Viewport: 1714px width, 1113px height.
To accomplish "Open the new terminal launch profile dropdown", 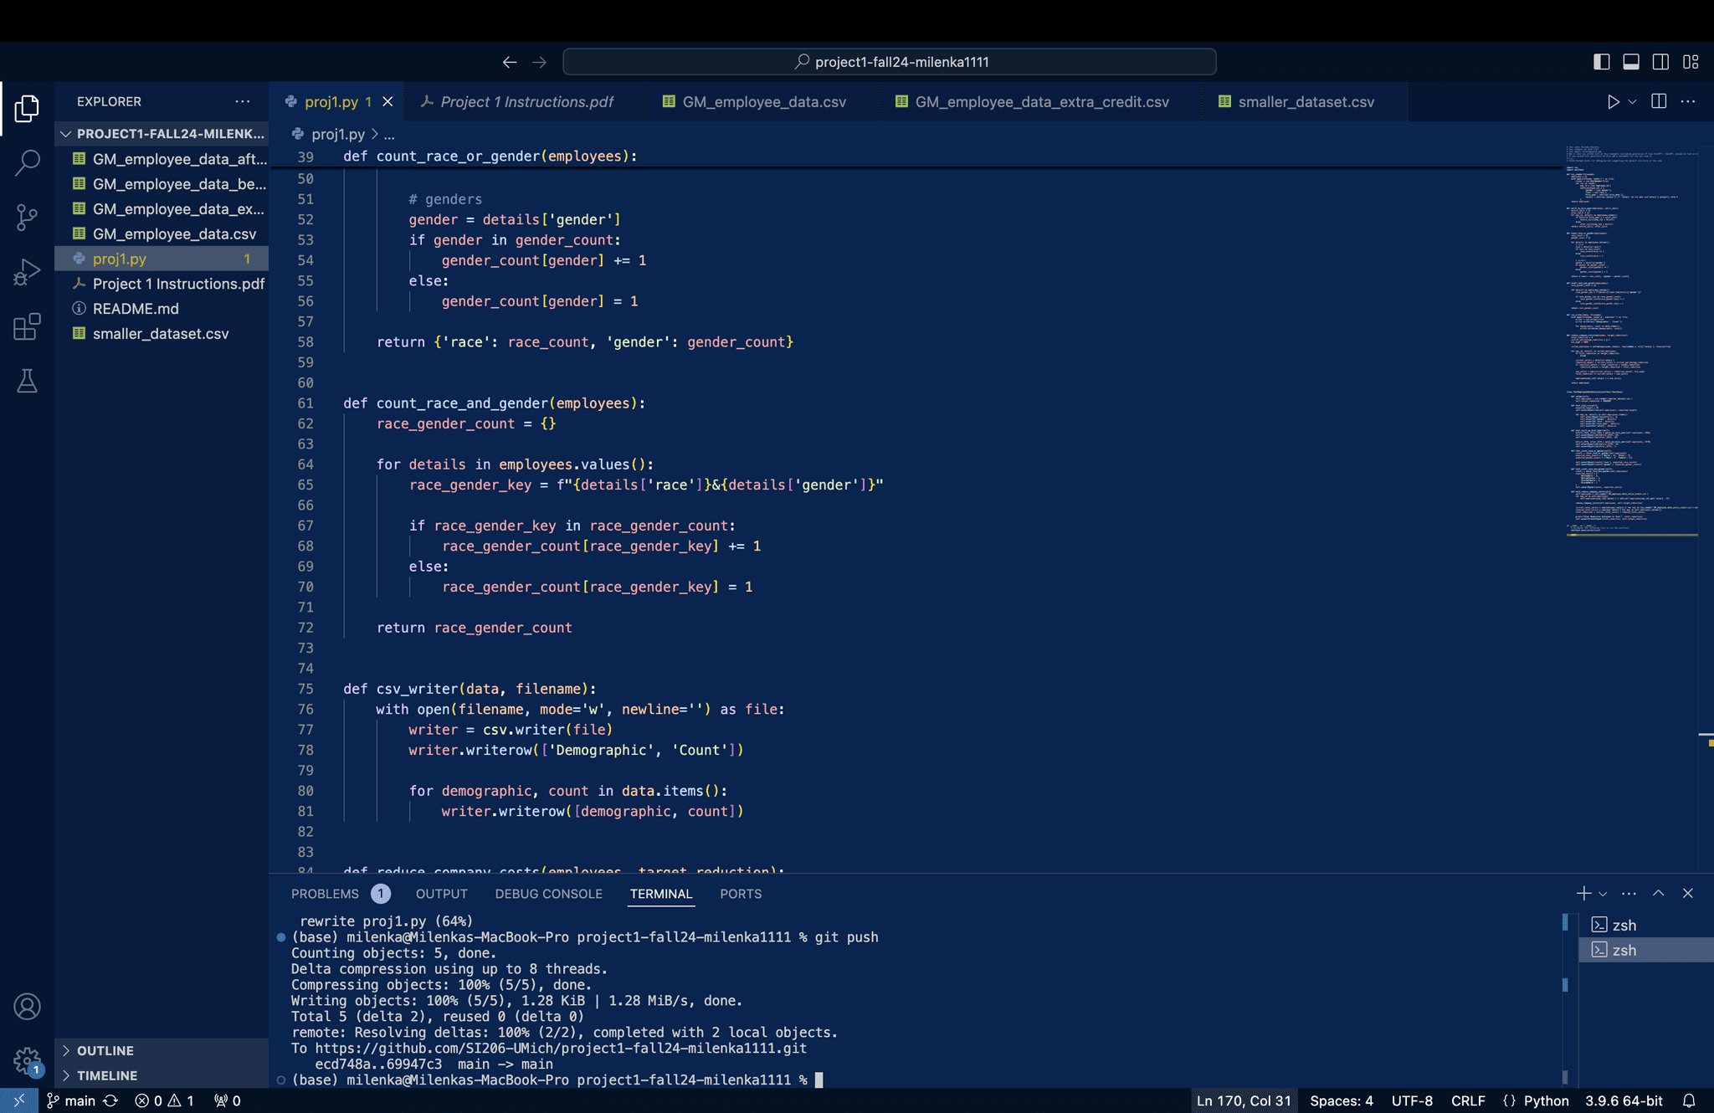I will (x=1603, y=894).
